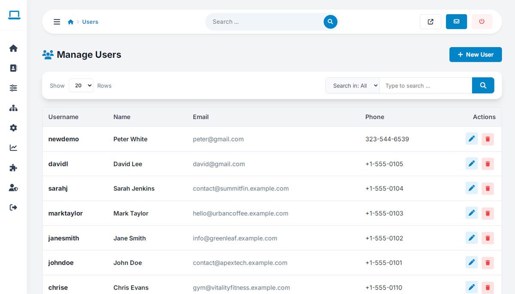Click the name Peter White

[130, 139]
